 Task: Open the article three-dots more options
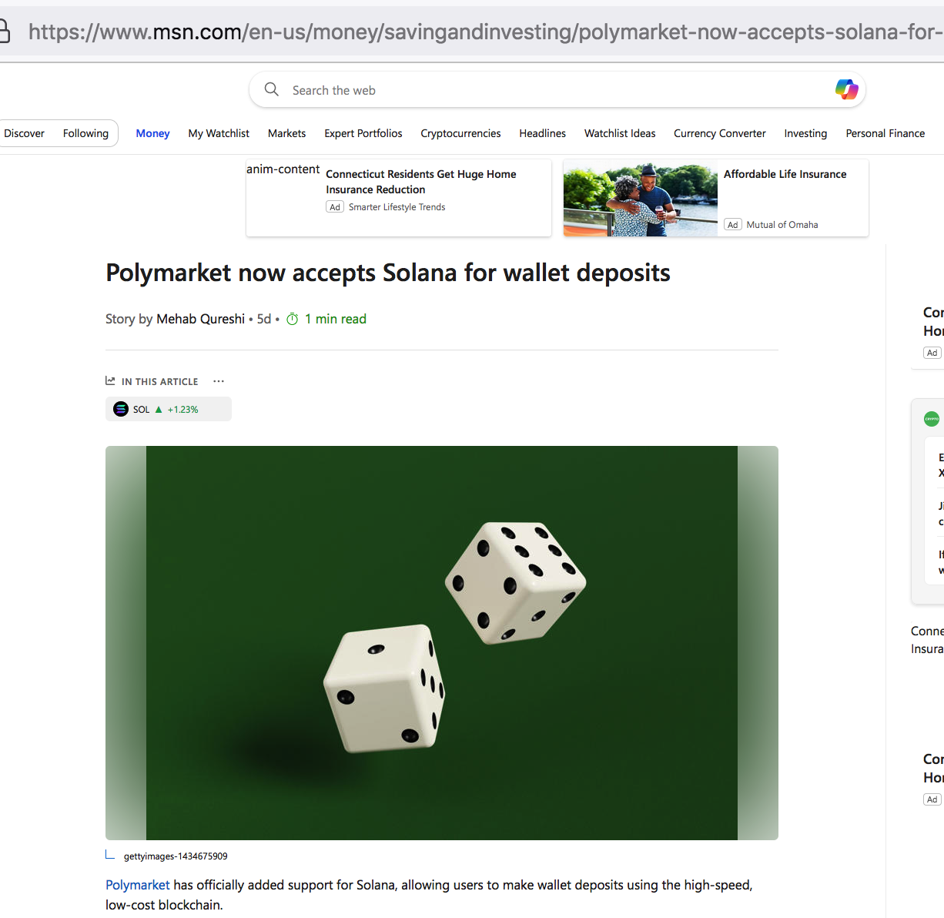[x=219, y=381]
